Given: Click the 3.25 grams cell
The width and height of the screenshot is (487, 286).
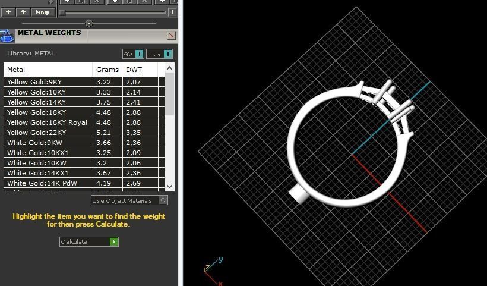Looking at the screenshot, I should pos(107,153).
